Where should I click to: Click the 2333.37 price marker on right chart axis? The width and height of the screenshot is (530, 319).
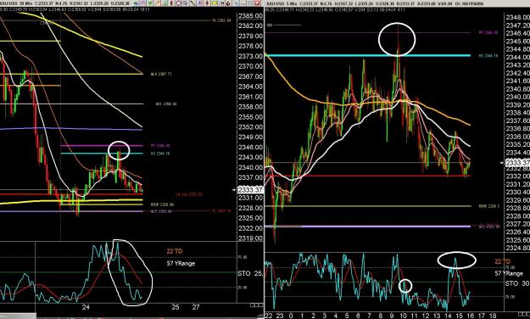pos(517,163)
